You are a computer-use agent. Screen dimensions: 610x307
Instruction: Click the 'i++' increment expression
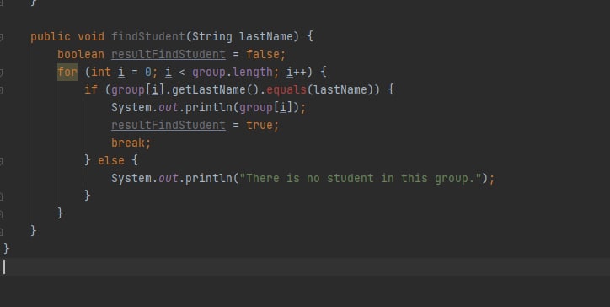296,72
